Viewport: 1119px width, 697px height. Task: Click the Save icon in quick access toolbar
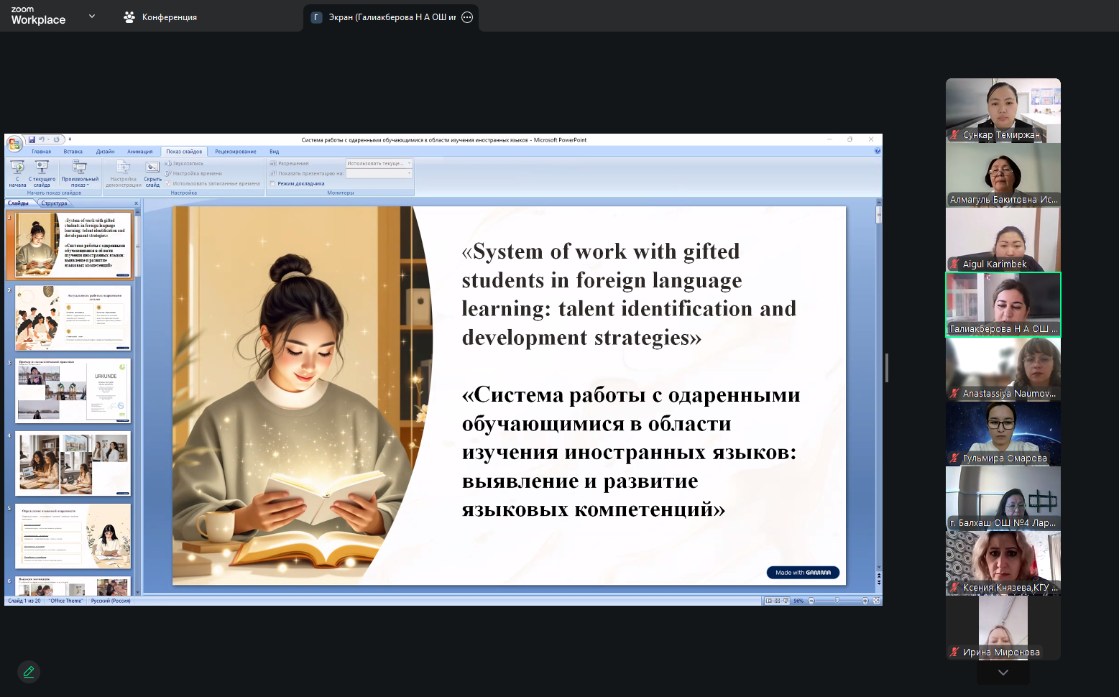tap(32, 139)
